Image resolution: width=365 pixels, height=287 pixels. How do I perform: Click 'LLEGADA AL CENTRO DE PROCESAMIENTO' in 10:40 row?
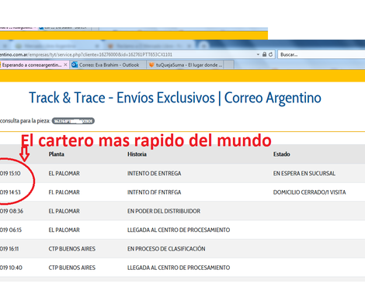tap(179, 268)
